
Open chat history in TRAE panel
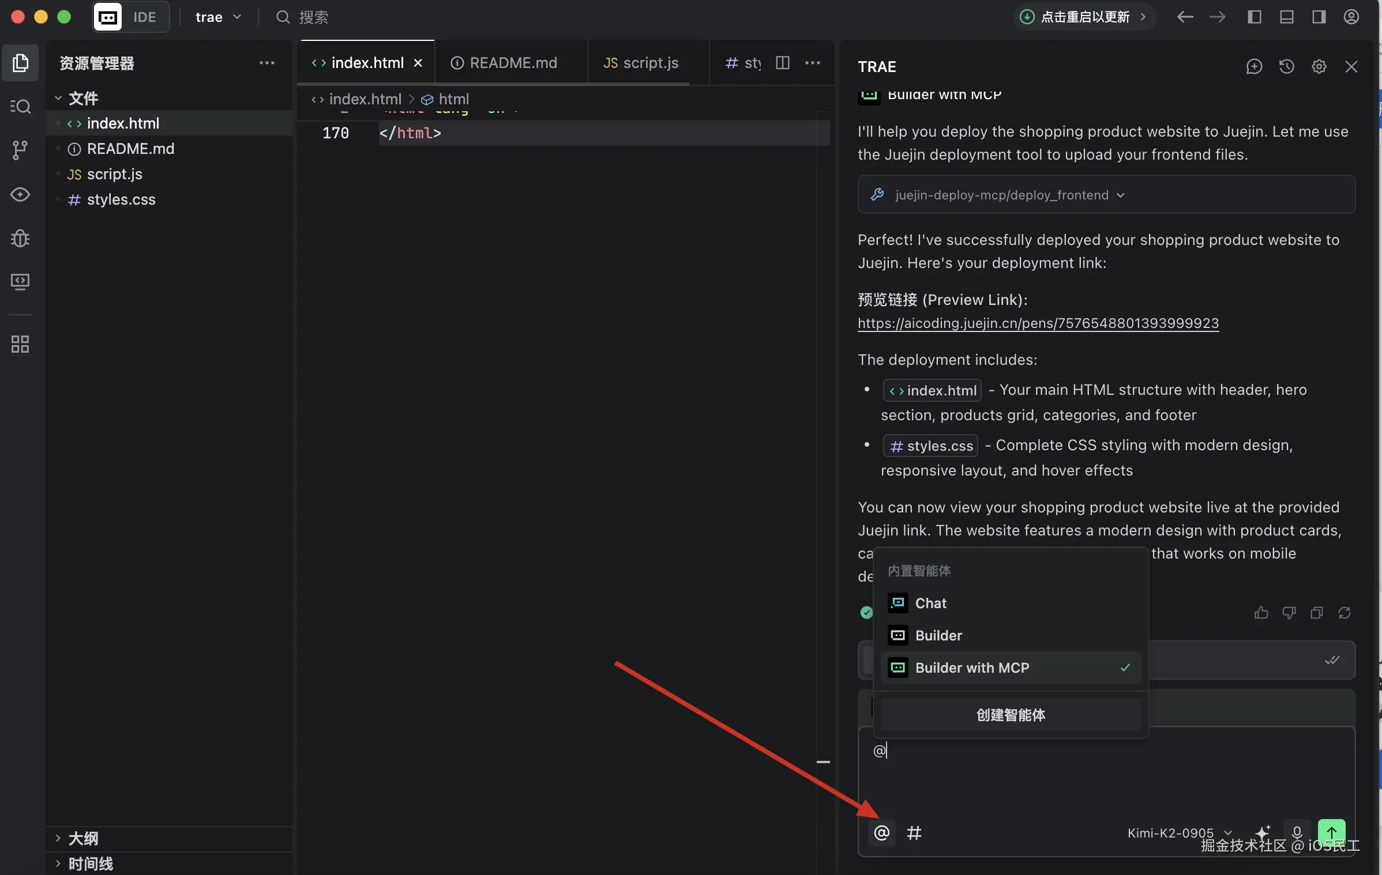[1286, 67]
